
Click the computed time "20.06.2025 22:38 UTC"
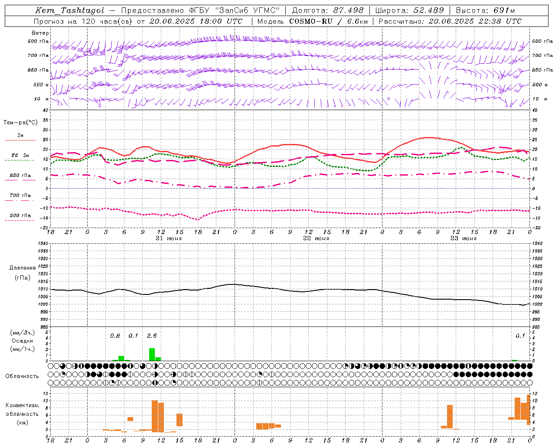475,21
